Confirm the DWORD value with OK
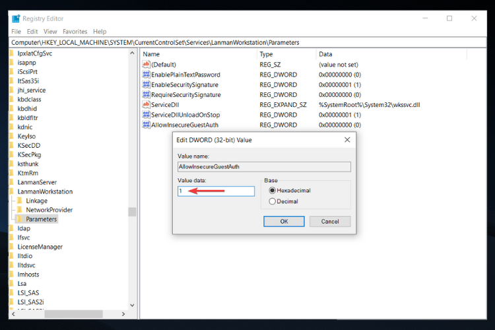Viewport: 495px width, 330px height. coord(284,221)
